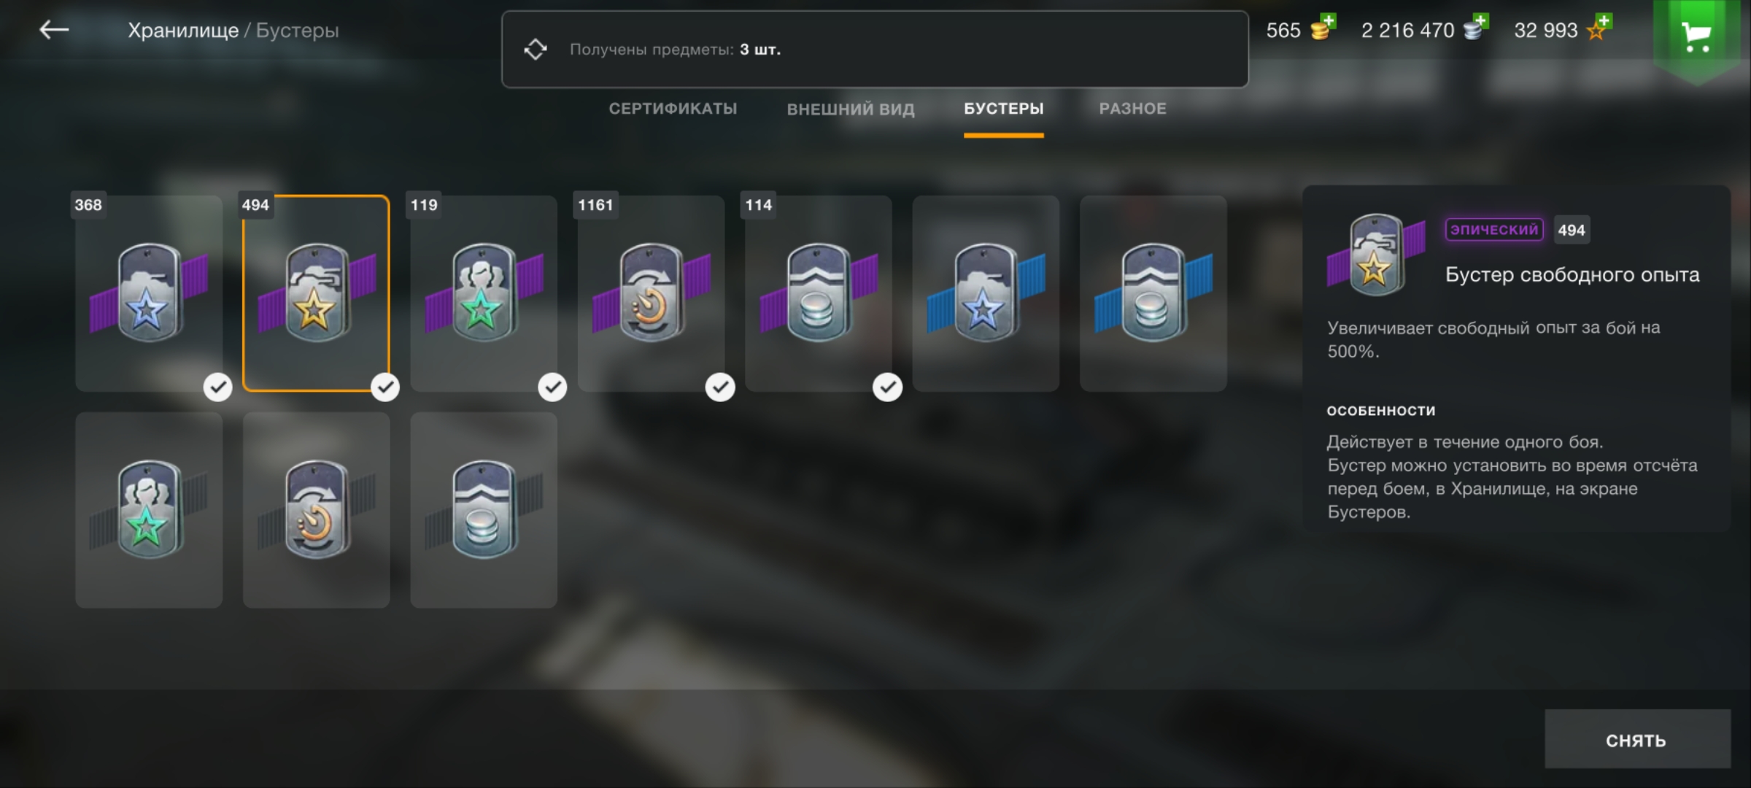This screenshot has width=1751, height=788.
Task: Select the epic experience booster with 368 count
Action: (149, 293)
